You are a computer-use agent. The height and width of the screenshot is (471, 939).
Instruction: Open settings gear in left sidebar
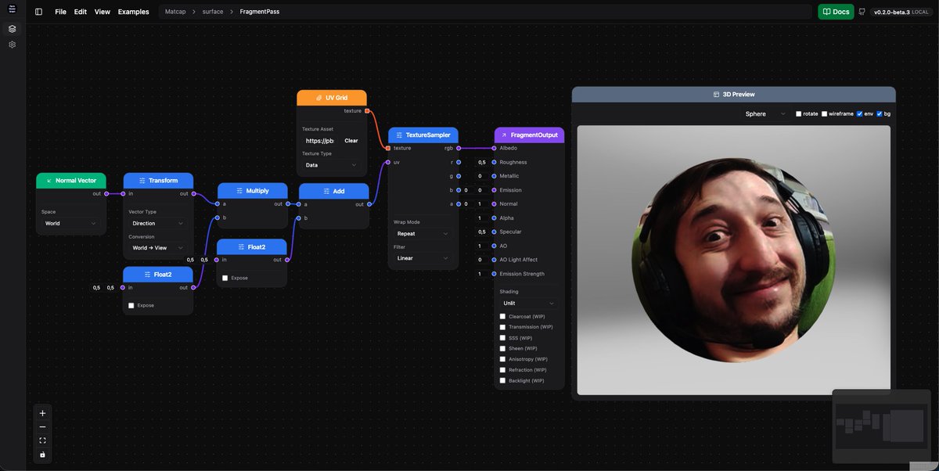(12, 45)
